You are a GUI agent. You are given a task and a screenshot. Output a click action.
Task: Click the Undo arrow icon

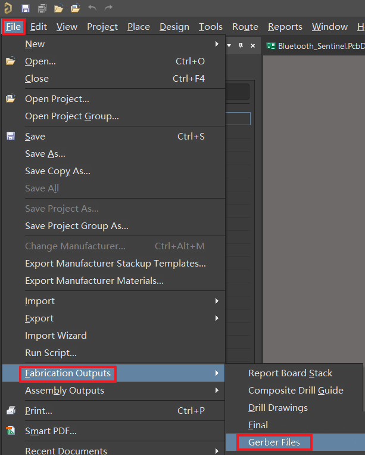(92, 8)
